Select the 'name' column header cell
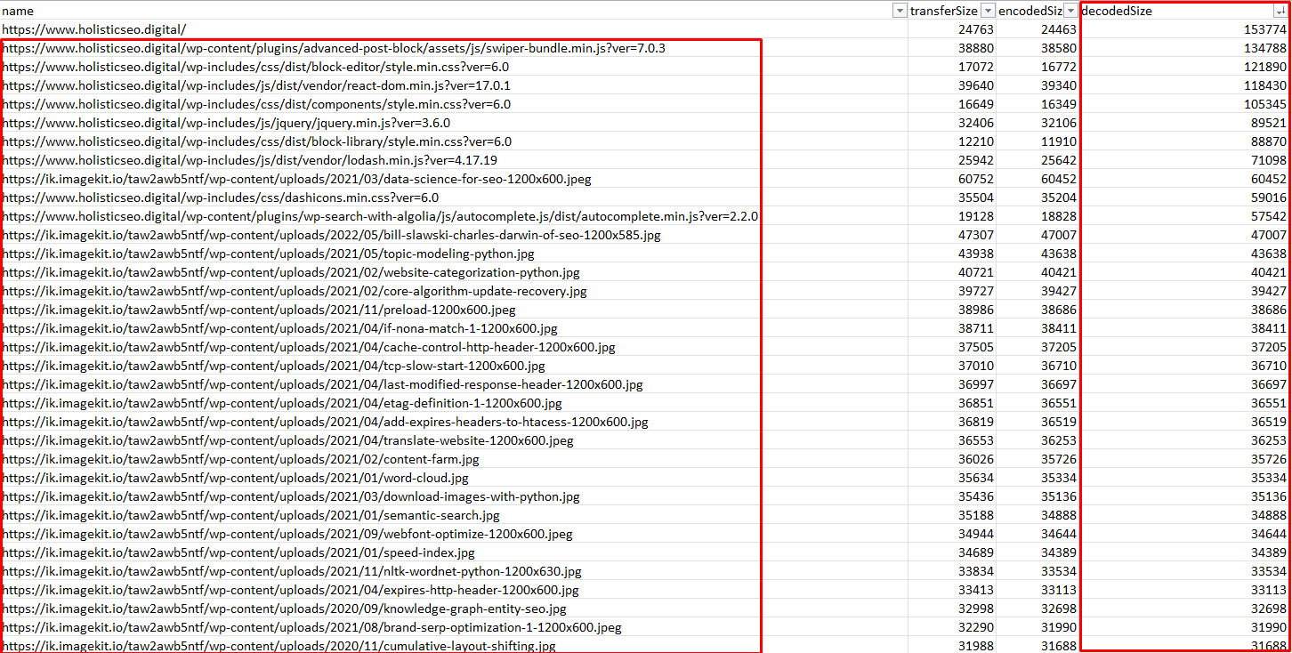The height and width of the screenshot is (653, 1292). (454, 11)
